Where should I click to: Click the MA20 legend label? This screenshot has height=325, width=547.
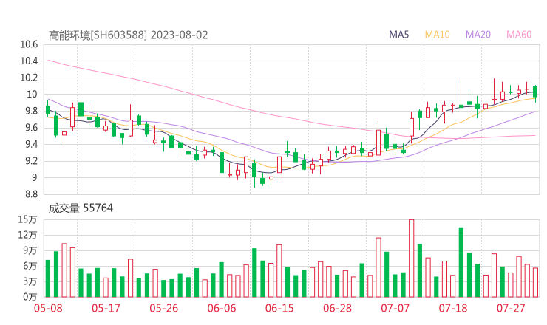coord(478,35)
